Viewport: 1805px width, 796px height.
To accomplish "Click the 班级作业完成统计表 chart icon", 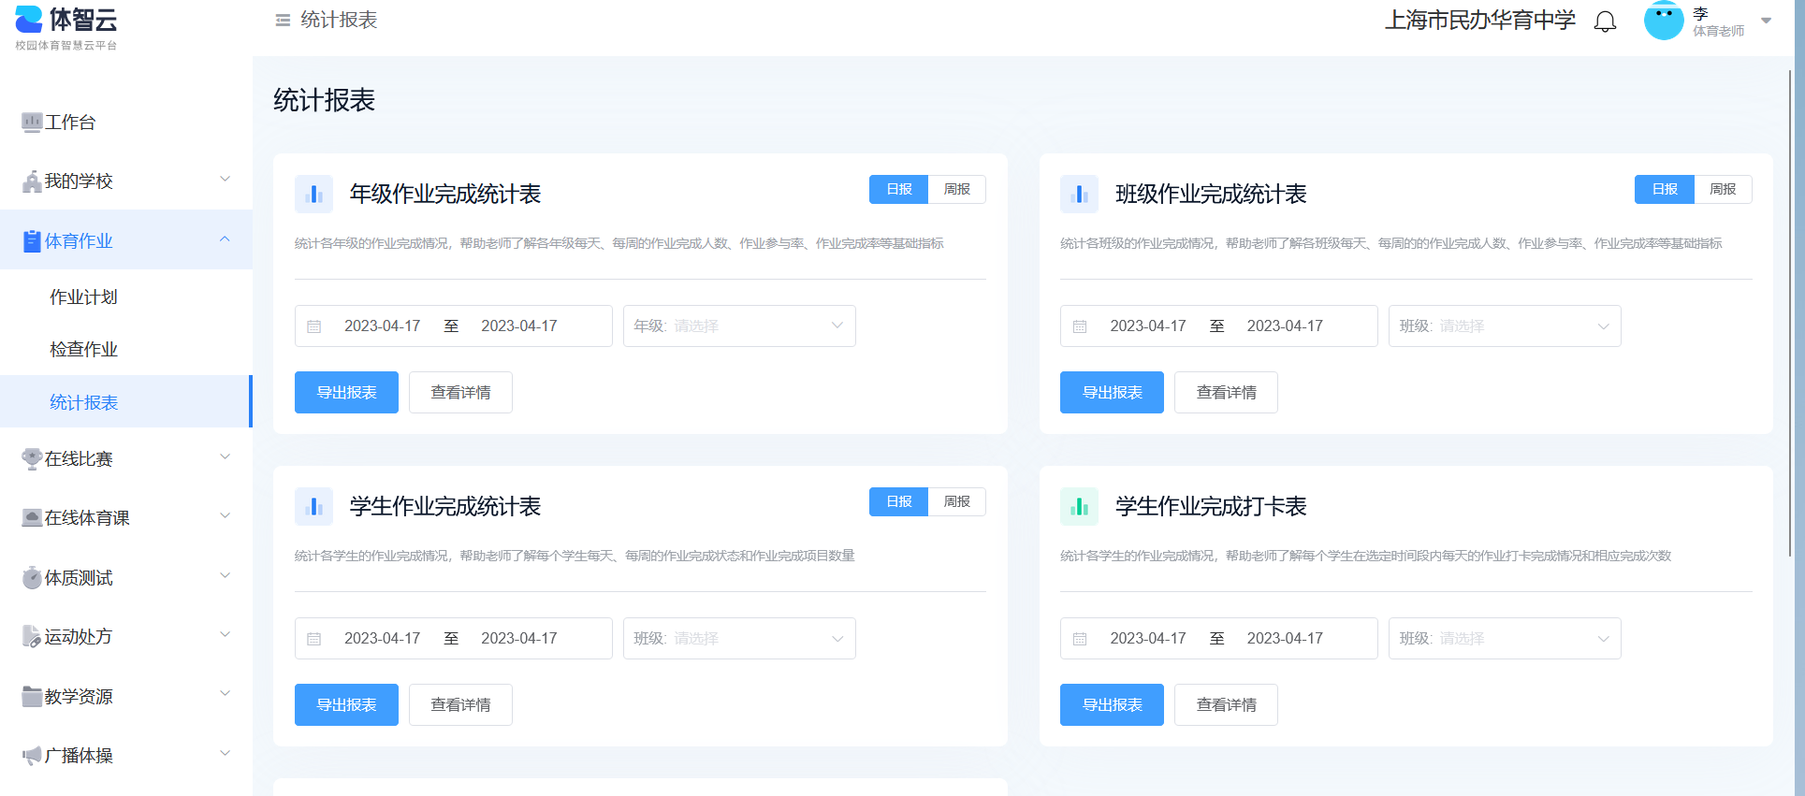I will pos(1079,194).
